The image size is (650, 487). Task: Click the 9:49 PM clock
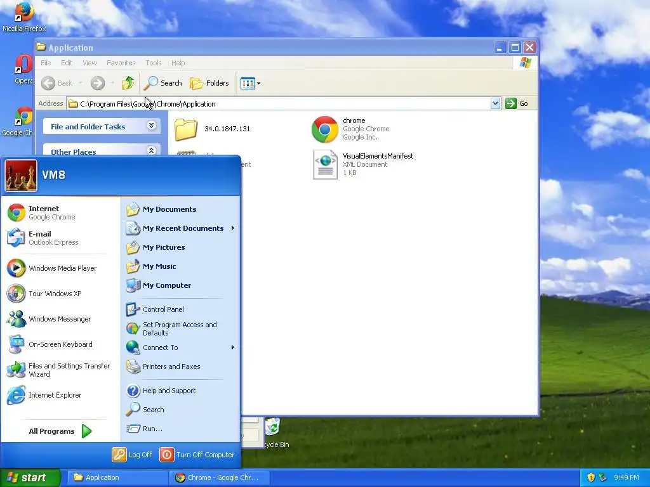(627, 477)
